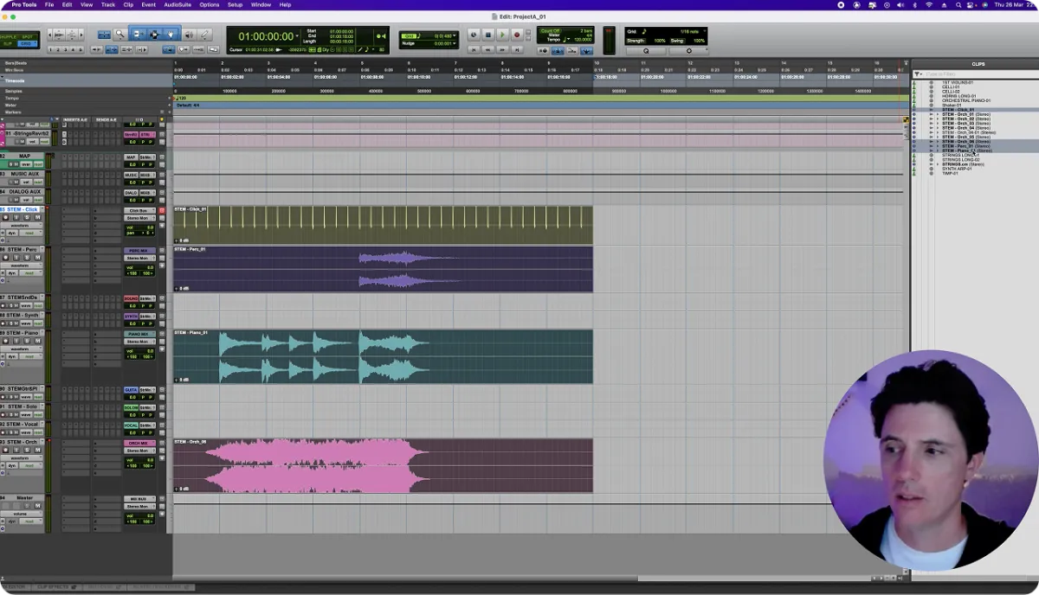Screen dimensions: 1039x595
Task: Open the Track menu
Action: (107, 4)
